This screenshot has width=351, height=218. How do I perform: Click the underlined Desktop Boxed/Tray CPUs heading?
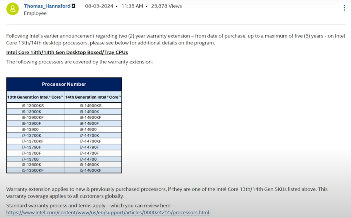67,52
